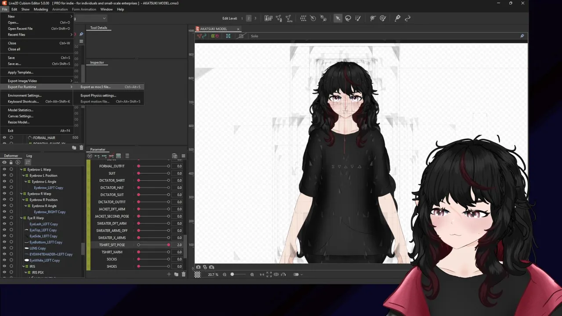Click the zoom out magnifier icon
The height and width of the screenshot is (316, 562).
[224, 274]
